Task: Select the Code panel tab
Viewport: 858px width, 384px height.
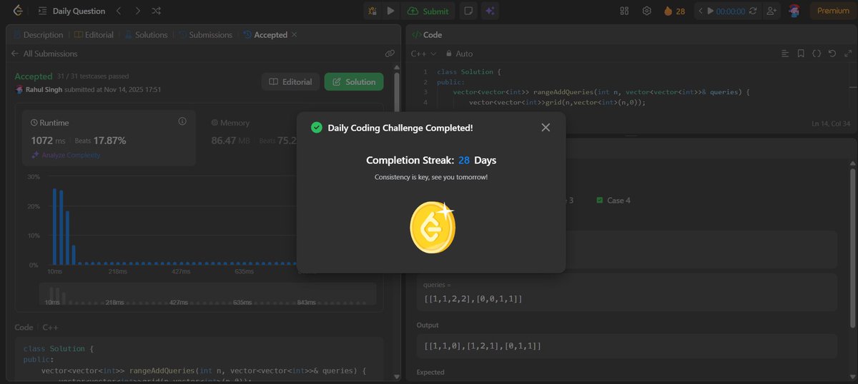Action: tap(426, 34)
